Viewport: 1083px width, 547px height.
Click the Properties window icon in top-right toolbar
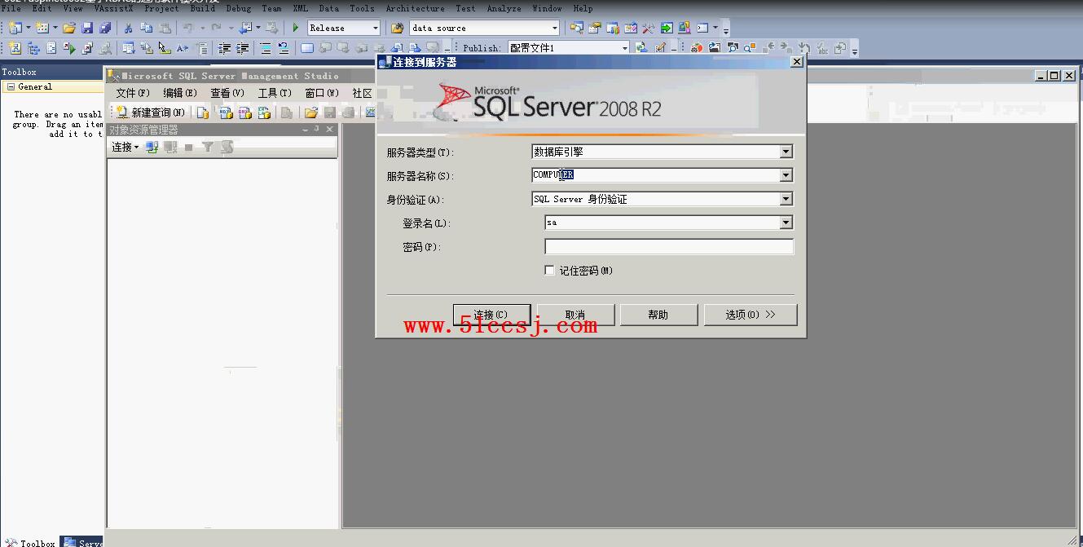595,28
